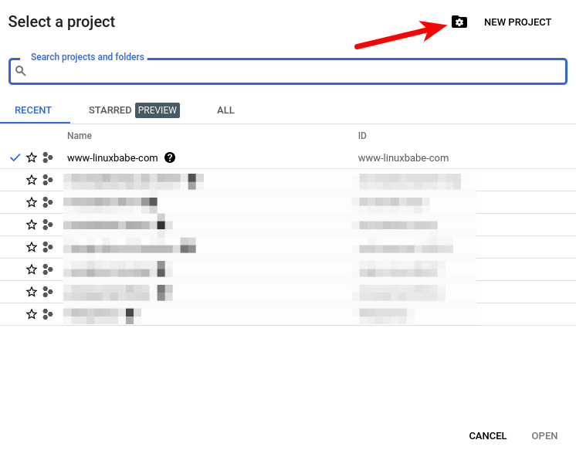Click project icon in third blurred row
576x450 pixels.
point(48,225)
